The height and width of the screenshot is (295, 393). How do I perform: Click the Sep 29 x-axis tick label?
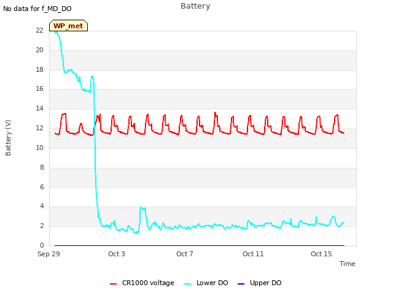pyautogui.click(x=49, y=254)
